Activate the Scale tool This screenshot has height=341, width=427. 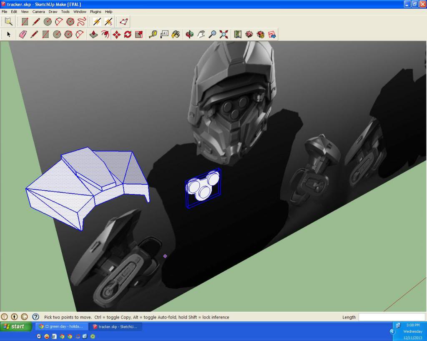coord(139,35)
